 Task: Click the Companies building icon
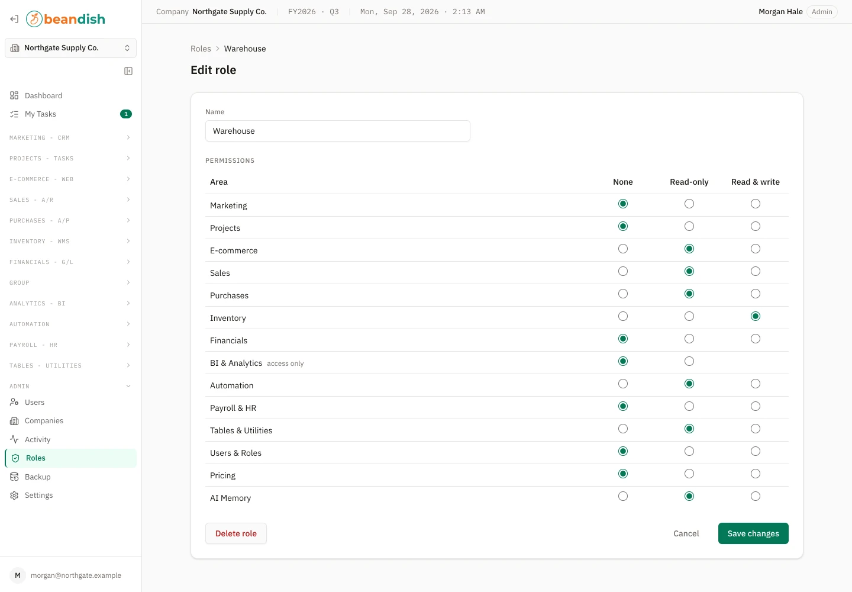click(x=14, y=421)
